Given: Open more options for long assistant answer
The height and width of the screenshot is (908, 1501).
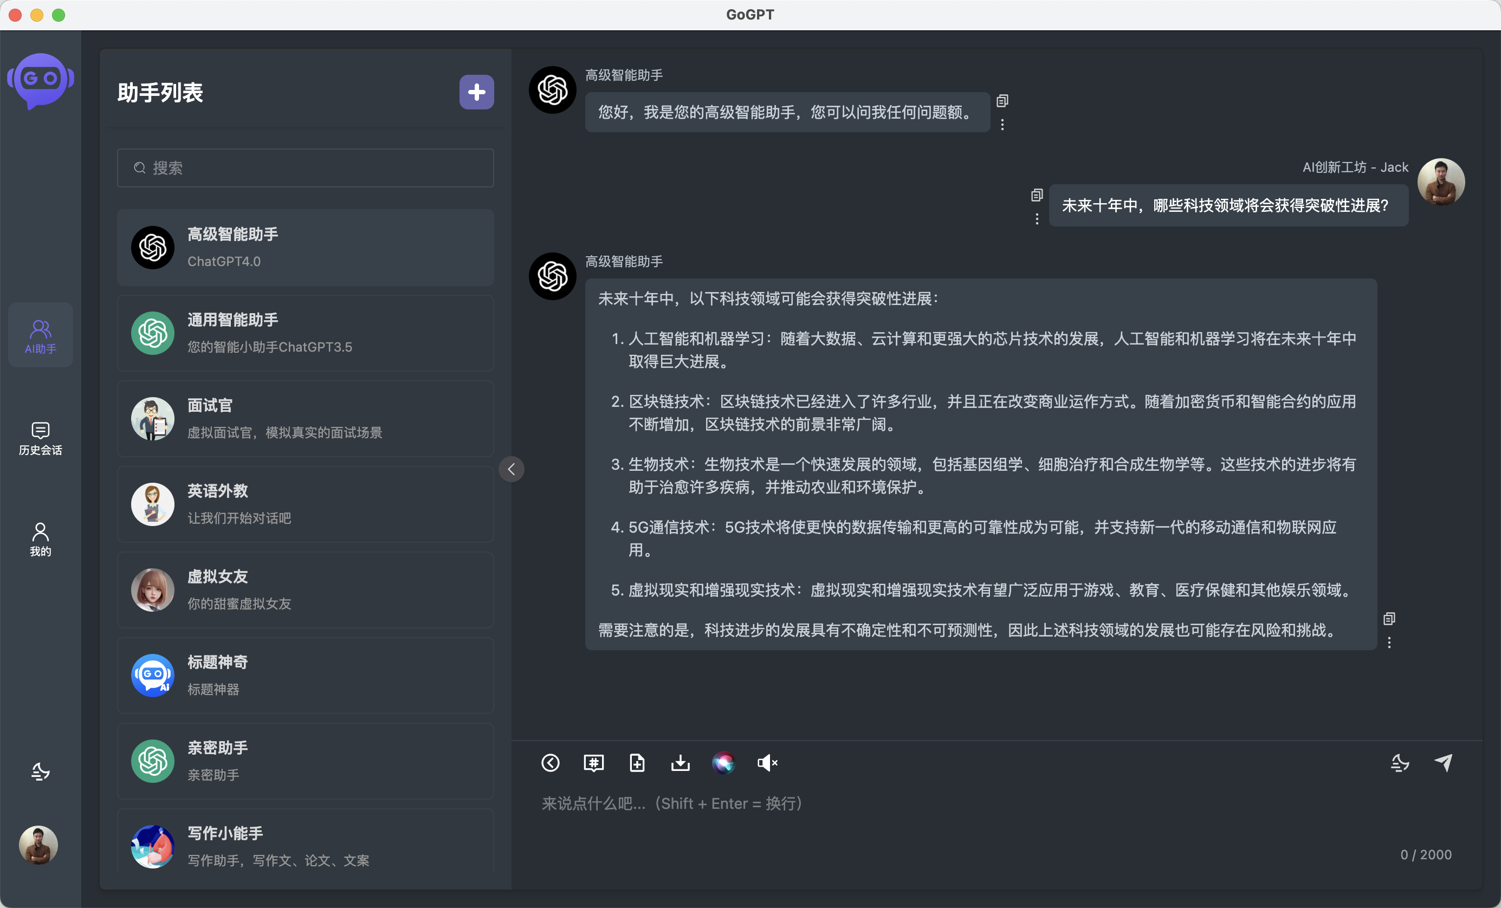Looking at the screenshot, I should click(x=1389, y=643).
